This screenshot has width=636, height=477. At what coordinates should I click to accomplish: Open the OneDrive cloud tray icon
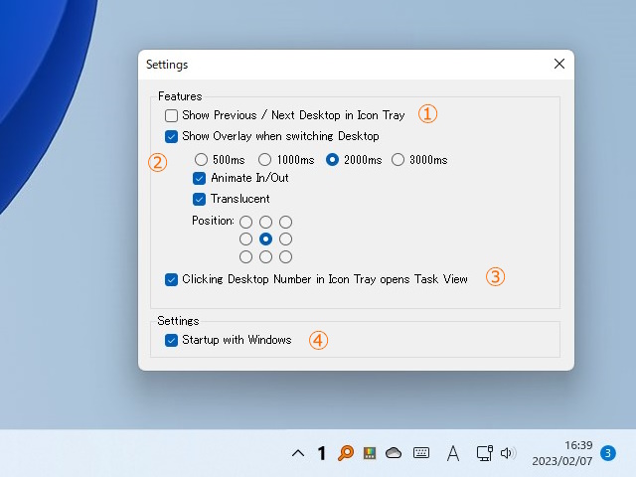(x=394, y=453)
